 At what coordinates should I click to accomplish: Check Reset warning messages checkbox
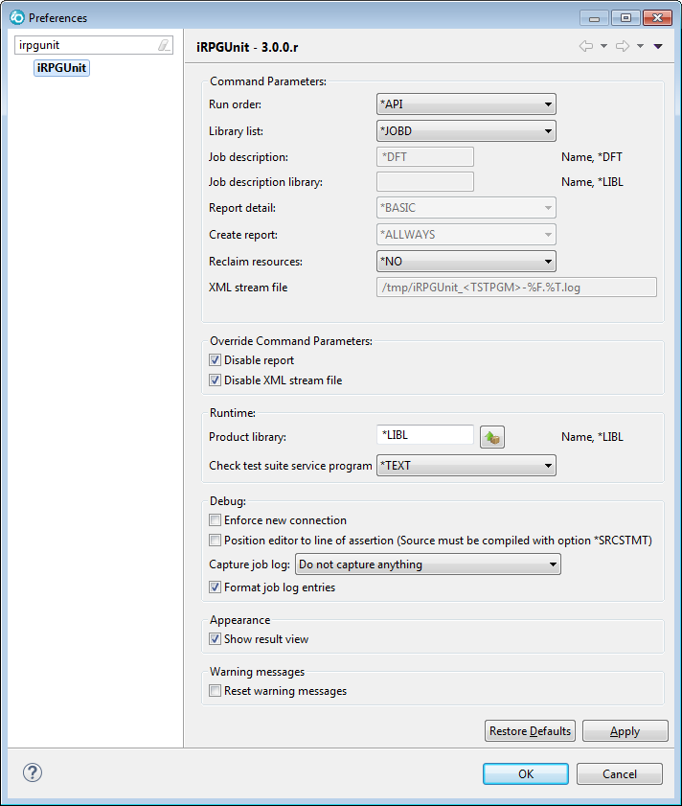point(215,691)
